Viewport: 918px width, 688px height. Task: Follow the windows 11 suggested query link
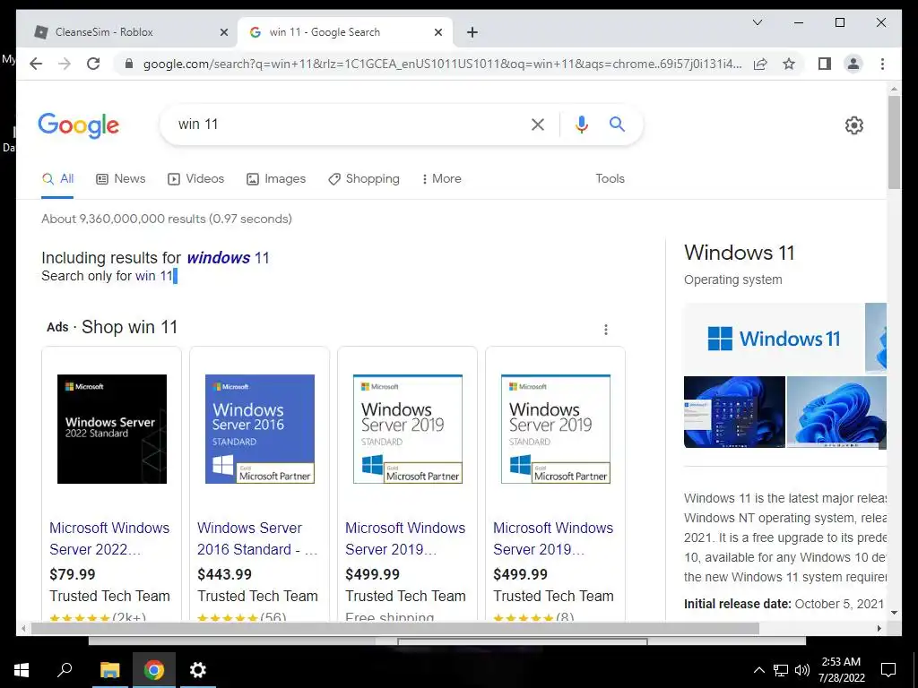[x=228, y=258]
